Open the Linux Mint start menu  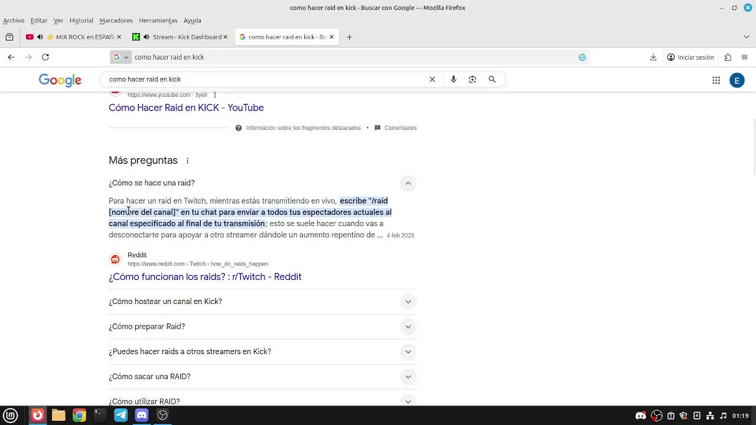coord(11,415)
